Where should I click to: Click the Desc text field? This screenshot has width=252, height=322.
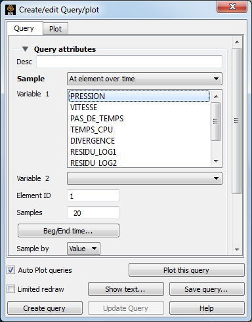pyautogui.click(x=129, y=62)
